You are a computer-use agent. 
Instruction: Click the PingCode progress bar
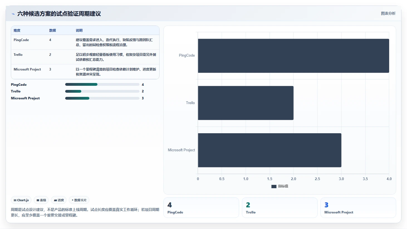(102, 84)
